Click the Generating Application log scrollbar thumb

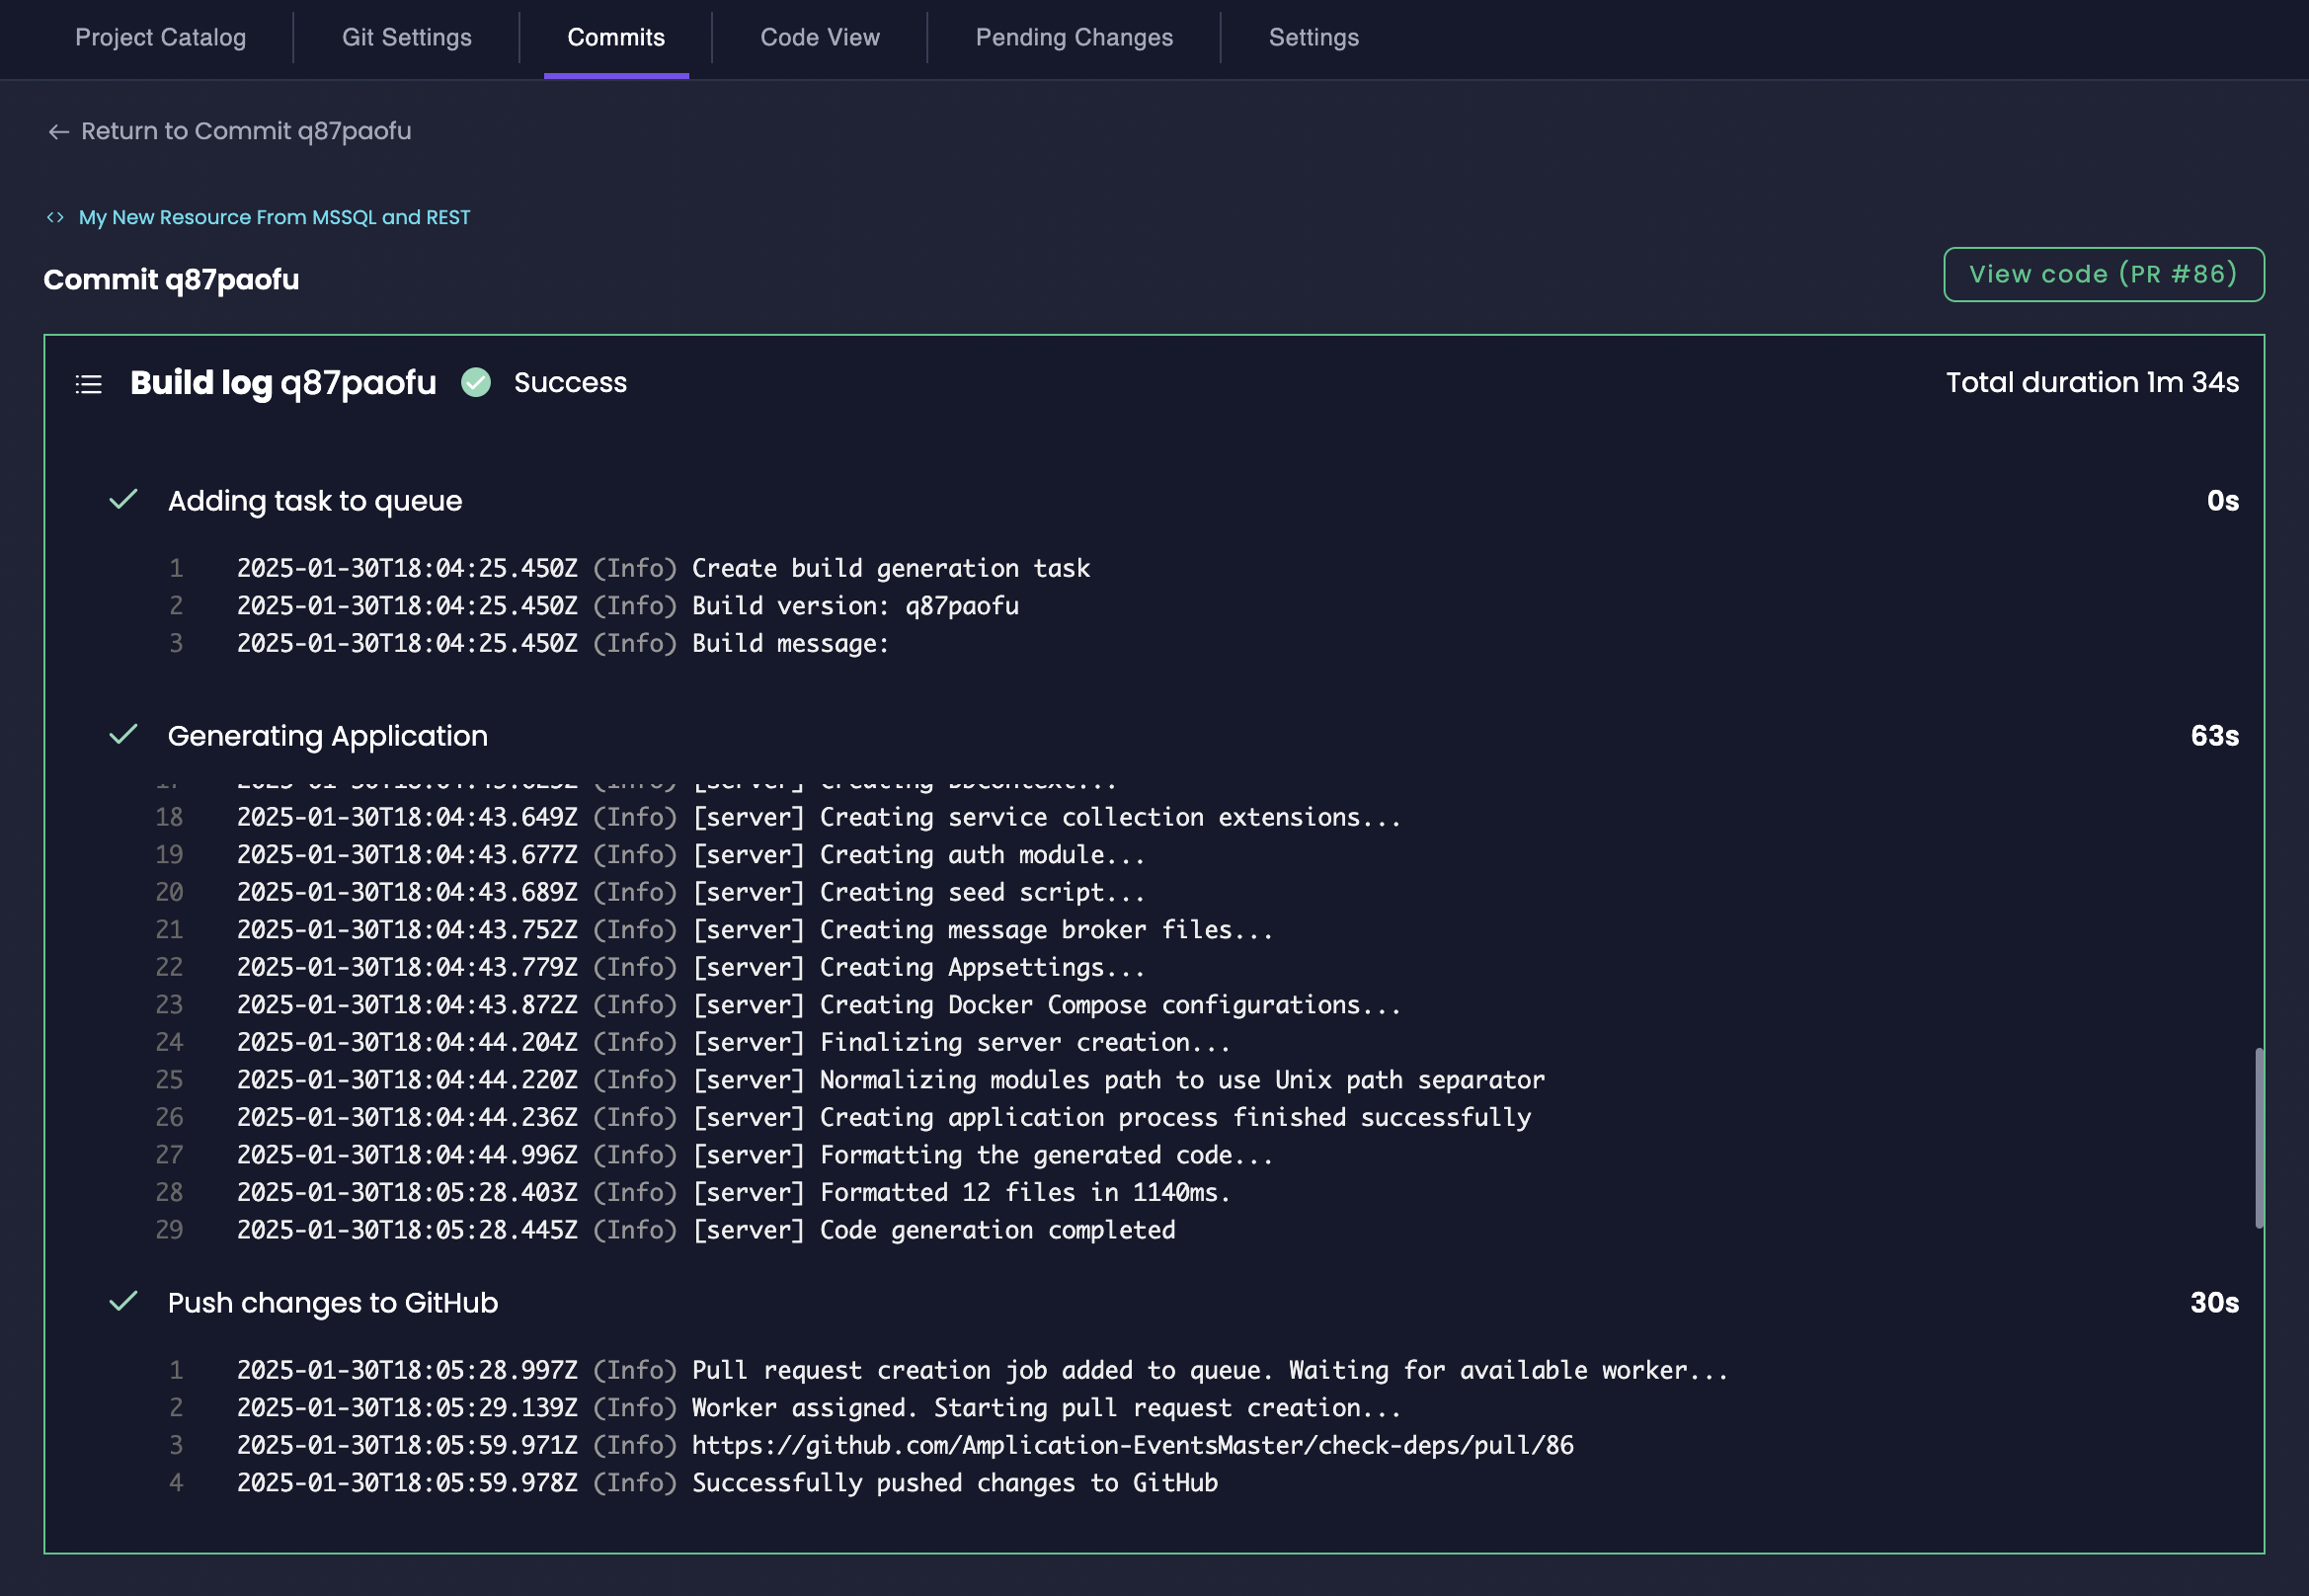coord(2258,1137)
